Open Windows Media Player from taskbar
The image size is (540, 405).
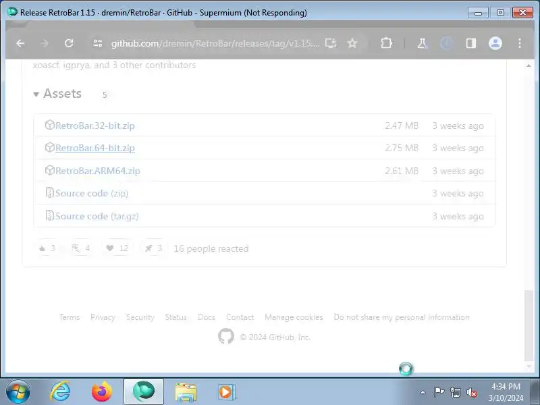[227, 392]
